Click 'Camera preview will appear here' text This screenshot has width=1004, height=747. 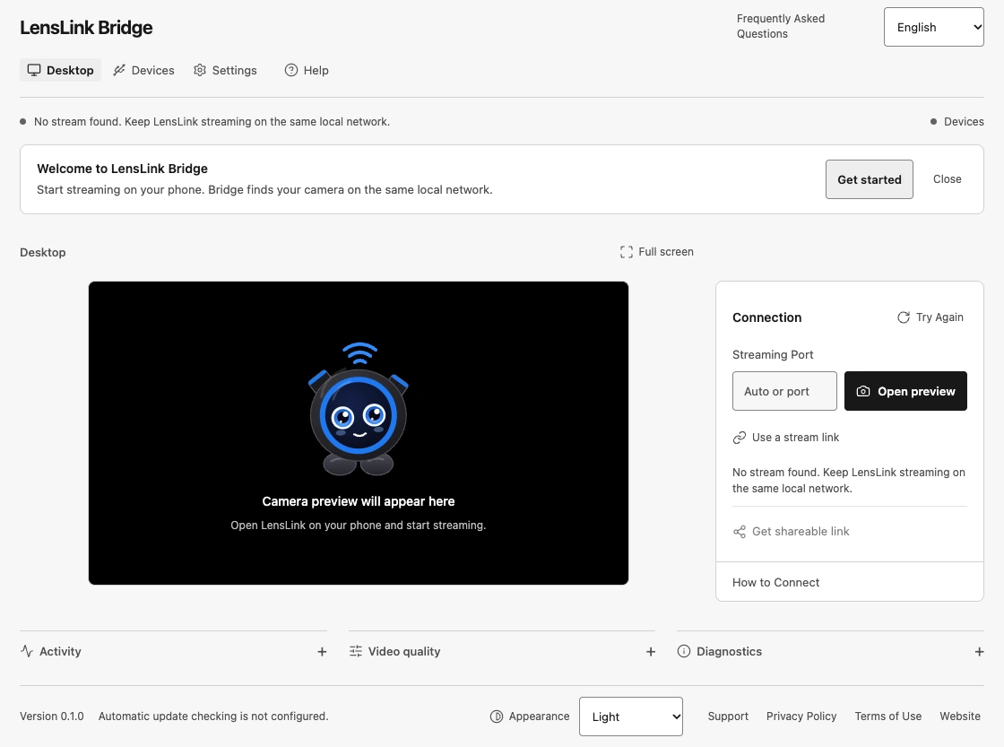[x=359, y=501]
